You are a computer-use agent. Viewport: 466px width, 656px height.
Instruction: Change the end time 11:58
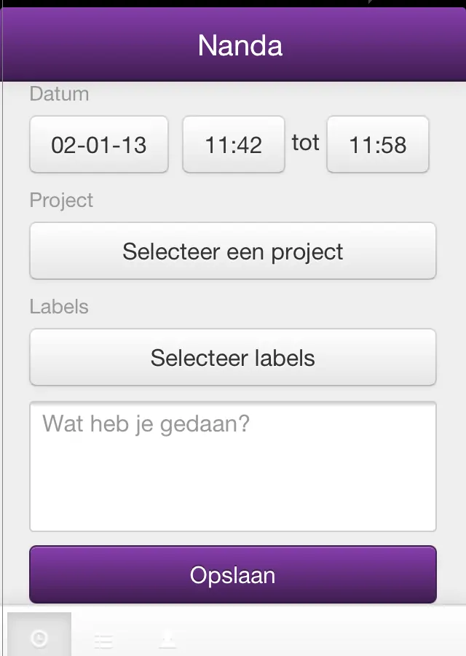pyautogui.click(x=378, y=144)
